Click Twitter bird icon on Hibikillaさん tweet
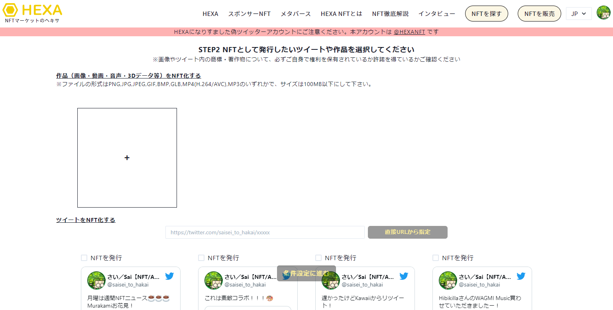This screenshot has width=613, height=310. click(521, 276)
